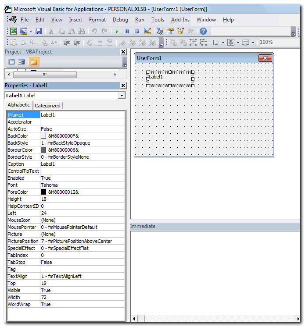Click the Caption property value Label1
305x327 pixels.
(82, 164)
